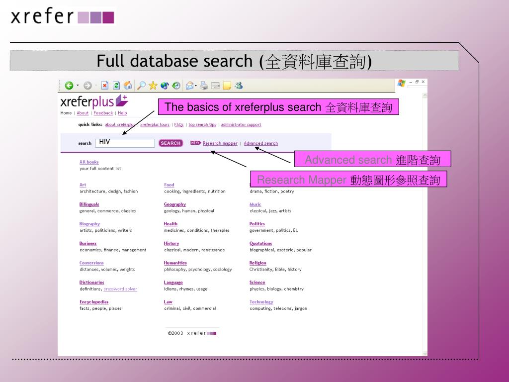509x382 pixels.
Task: Open the Mail icon dropdown arrow
Action: [x=196, y=86]
